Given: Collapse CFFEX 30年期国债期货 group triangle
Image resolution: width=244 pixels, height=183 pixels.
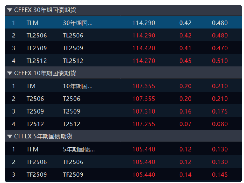Looking at the screenshot, I should (10, 10).
